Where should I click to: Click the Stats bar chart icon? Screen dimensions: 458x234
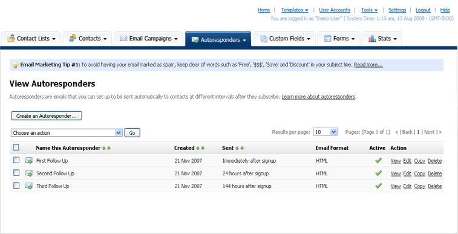[372, 39]
